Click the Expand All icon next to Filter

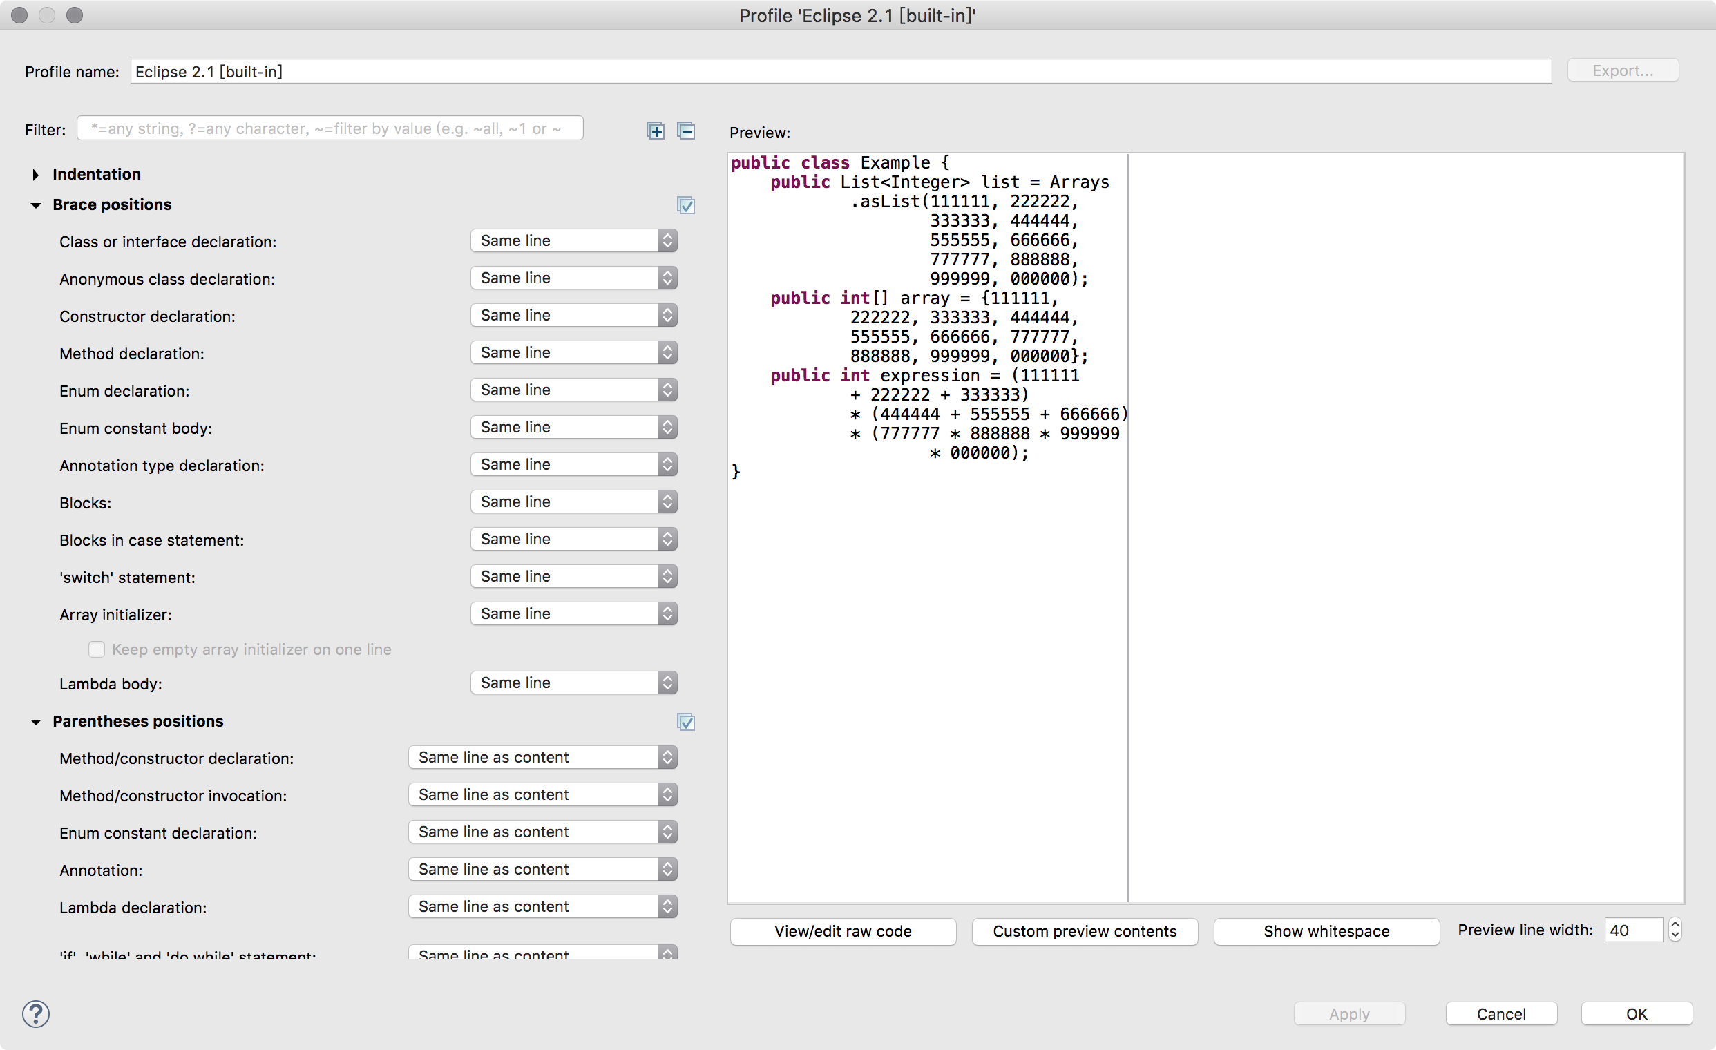coord(656,130)
